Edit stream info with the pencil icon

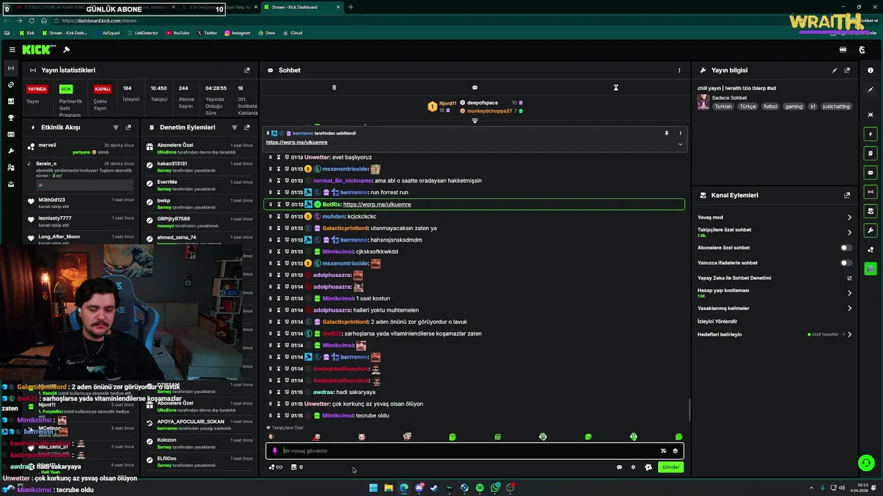click(834, 70)
